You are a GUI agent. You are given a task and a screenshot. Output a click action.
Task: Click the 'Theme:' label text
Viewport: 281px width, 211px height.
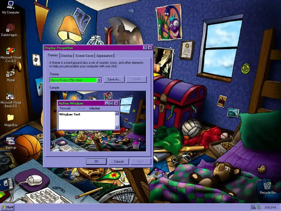pos(54,74)
